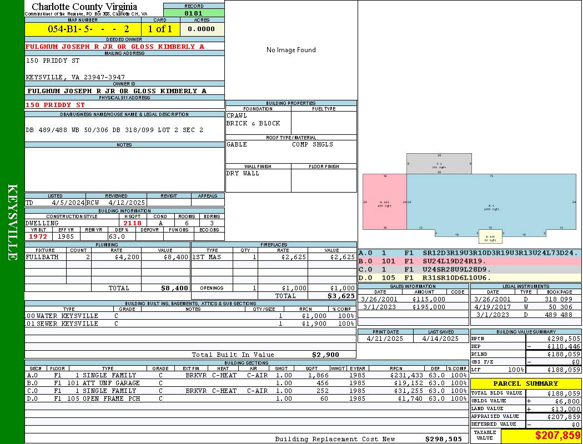Image resolution: width=583 pixels, height=444 pixels.
Task: Click acres value 0.0000
Action: point(201,29)
